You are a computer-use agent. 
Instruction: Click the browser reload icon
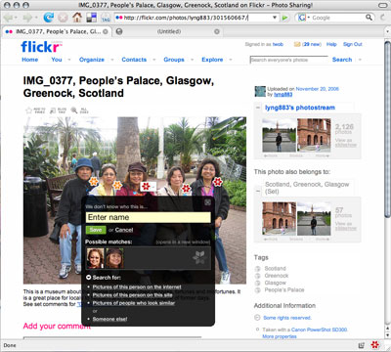pyautogui.click(x=49, y=17)
